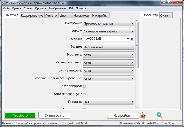184x127 pixels.
Task: Open the Изображение menu
Action: 57,9
